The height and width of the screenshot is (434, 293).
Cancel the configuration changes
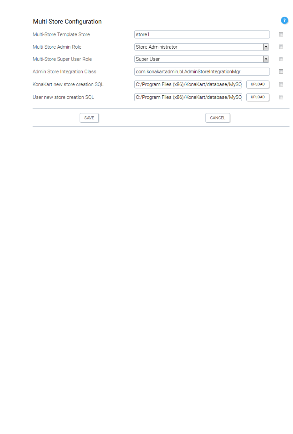[218, 118]
